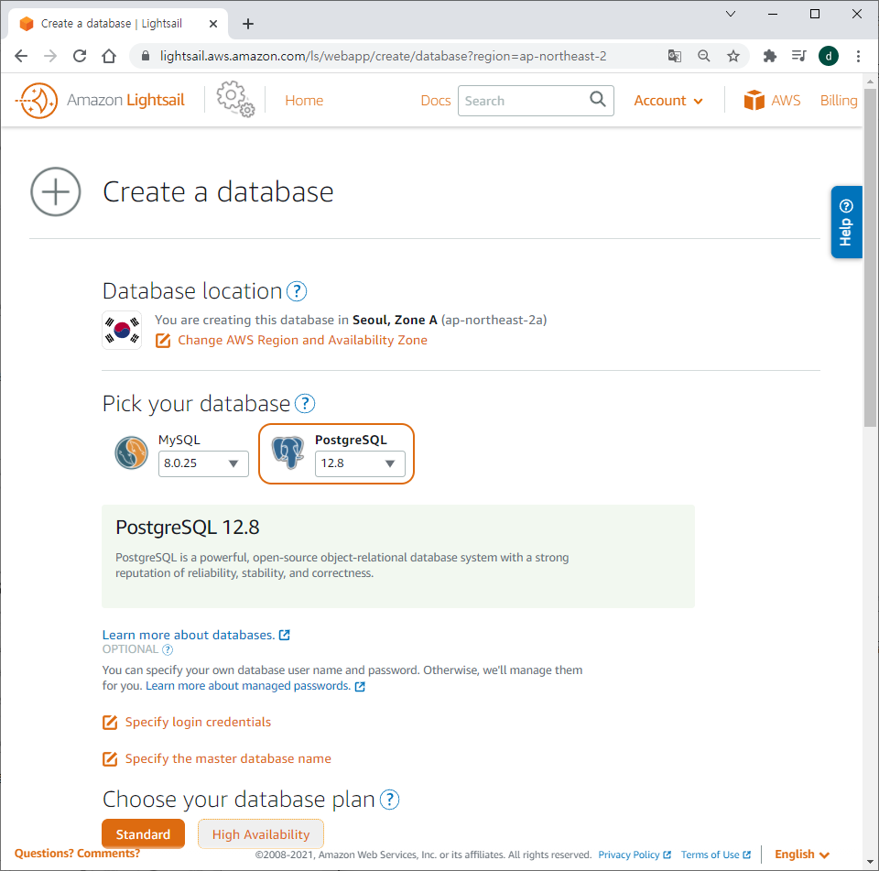Open Docs in the navigation

point(436,101)
